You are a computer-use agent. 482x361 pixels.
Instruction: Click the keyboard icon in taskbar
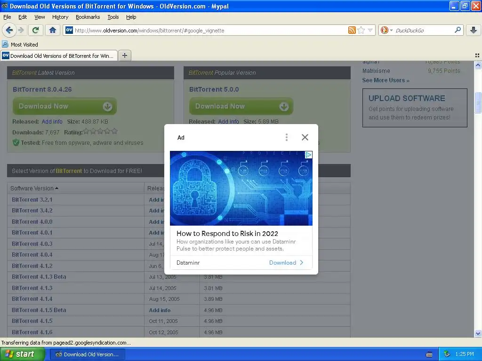click(429, 354)
